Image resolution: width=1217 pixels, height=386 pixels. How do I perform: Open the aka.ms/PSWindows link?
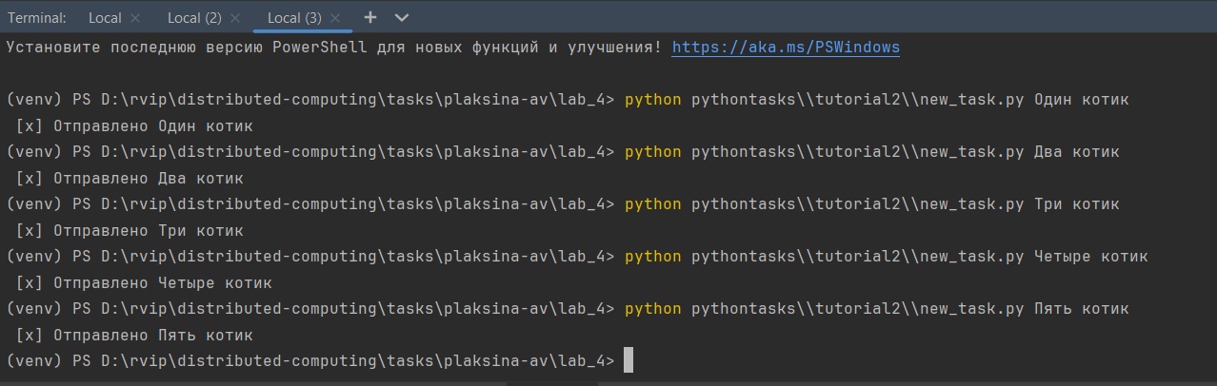[x=785, y=47]
